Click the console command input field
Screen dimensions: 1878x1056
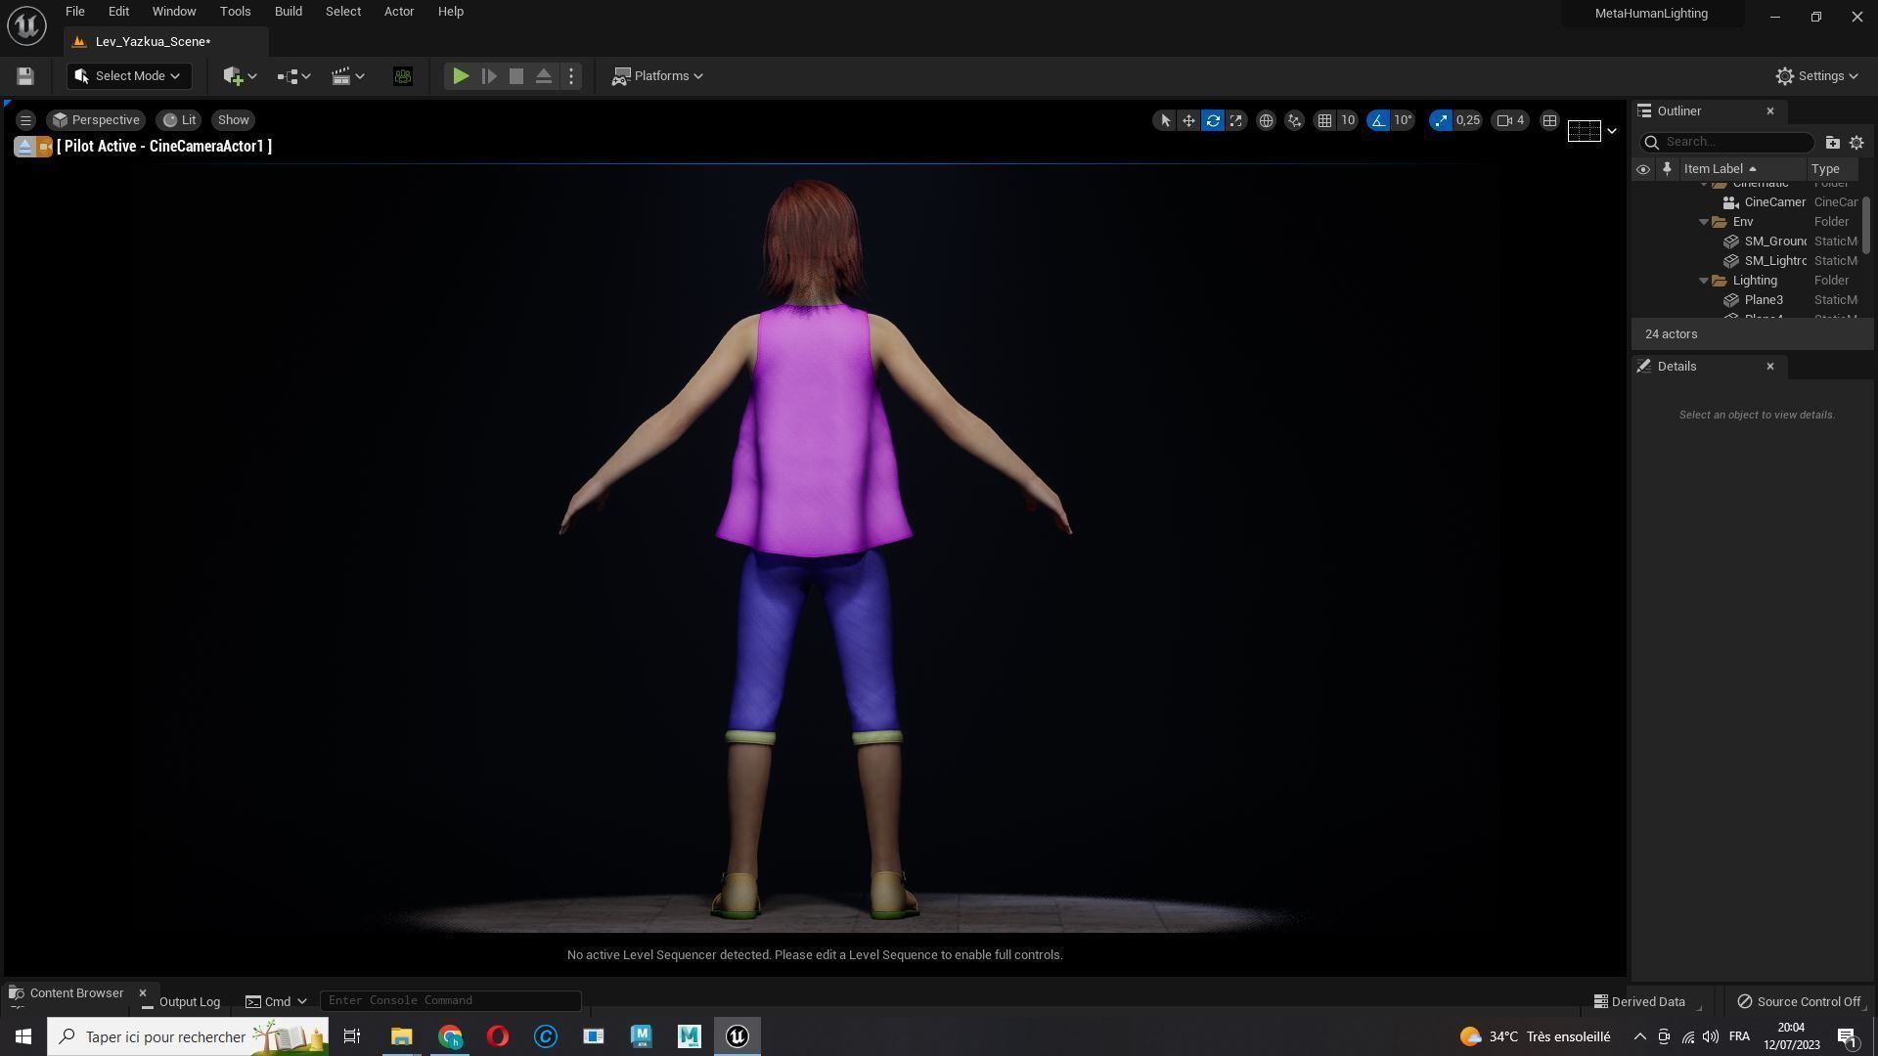click(x=450, y=1000)
